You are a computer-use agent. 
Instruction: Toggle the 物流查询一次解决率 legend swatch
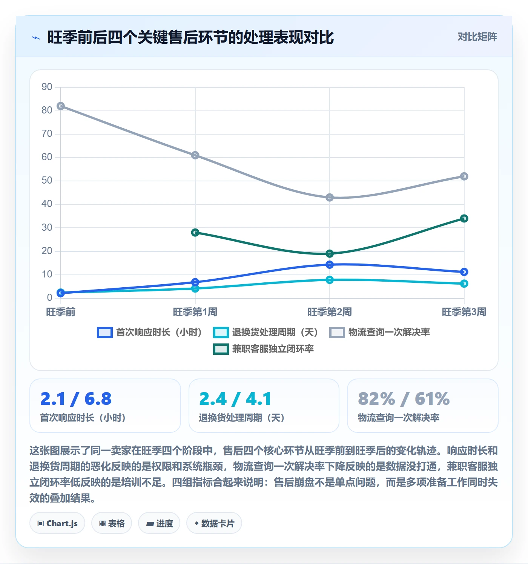(x=337, y=333)
